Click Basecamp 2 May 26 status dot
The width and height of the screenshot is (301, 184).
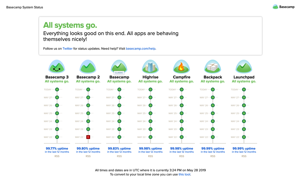click(88, 105)
